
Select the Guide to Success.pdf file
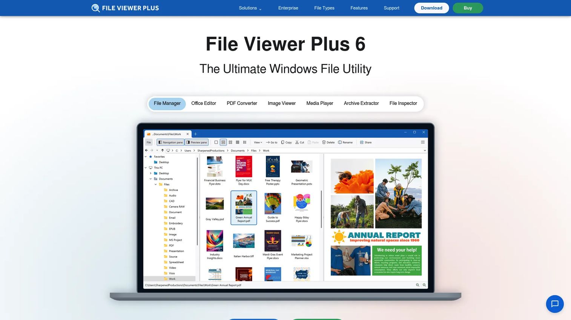pyautogui.click(x=273, y=208)
